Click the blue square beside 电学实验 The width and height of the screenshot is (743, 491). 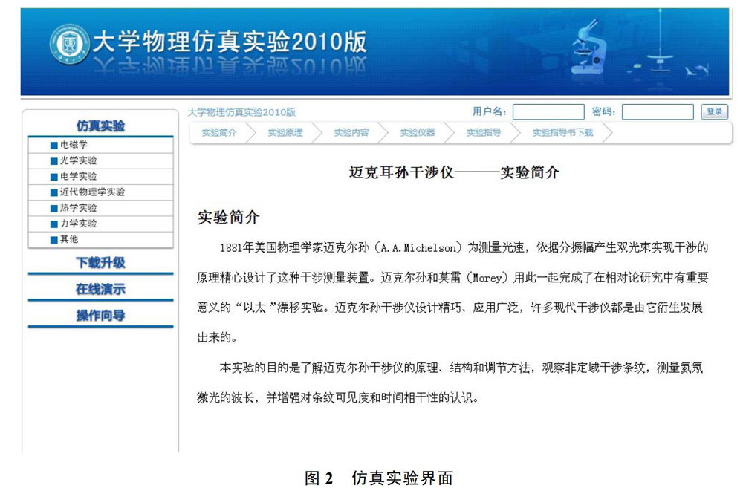(54, 177)
